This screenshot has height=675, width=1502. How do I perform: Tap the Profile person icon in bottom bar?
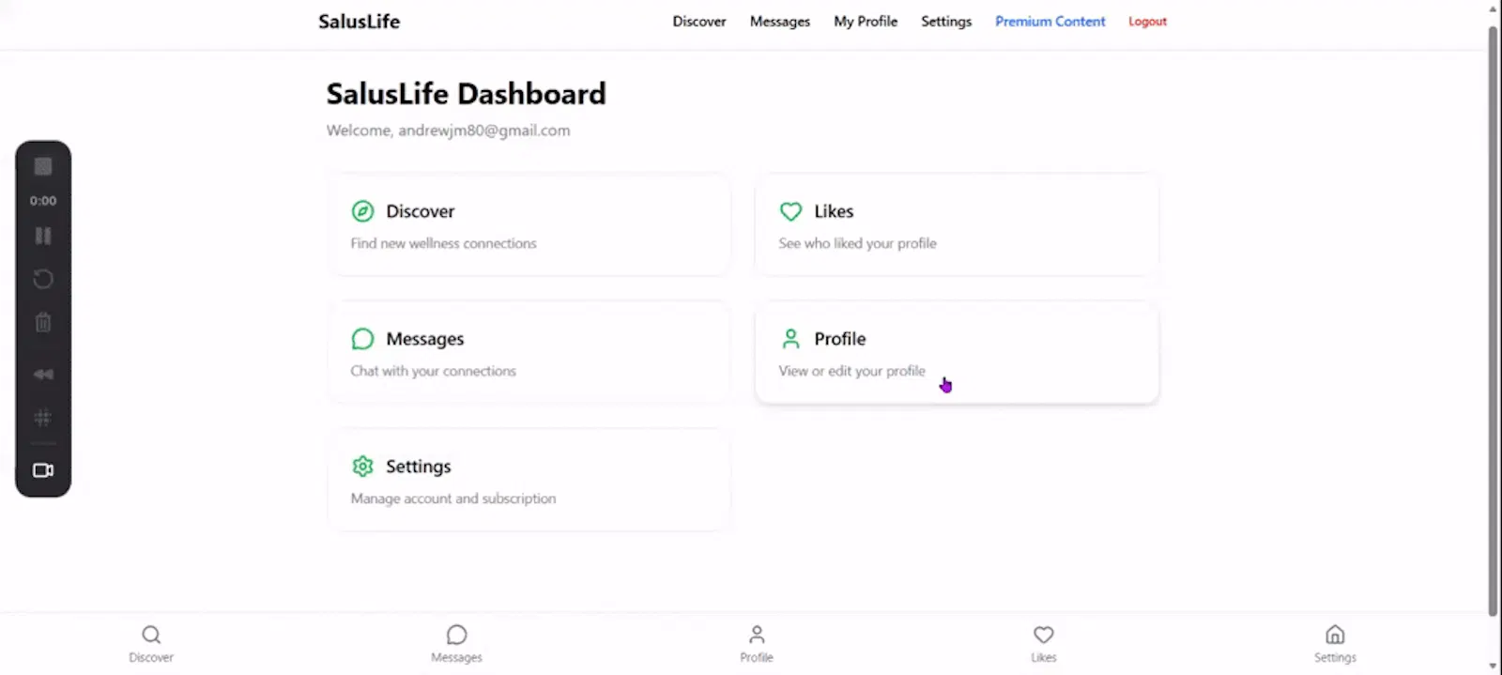point(757,635)
